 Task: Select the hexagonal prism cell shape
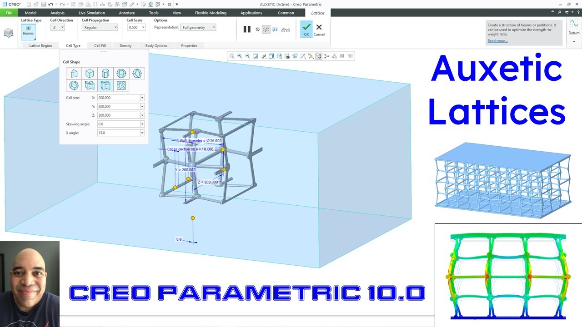pos(105,74)
